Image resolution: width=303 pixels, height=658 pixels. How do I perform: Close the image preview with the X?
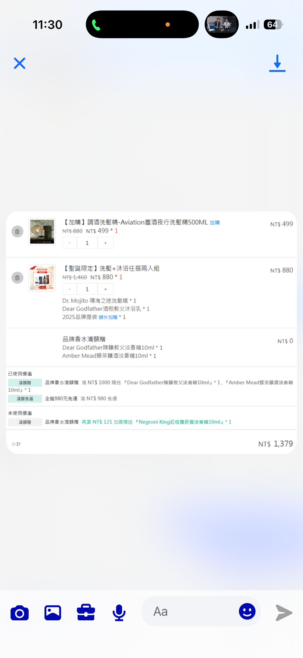tap(19, 63)
